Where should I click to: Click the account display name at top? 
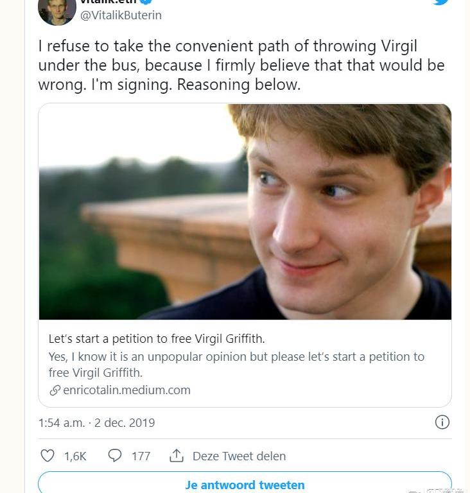109,1
